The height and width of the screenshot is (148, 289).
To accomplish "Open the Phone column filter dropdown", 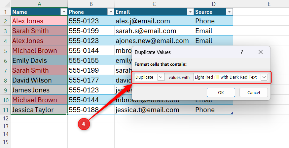I will point(111,12).
